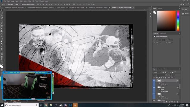Viewport: 190px width, 107px height.
Task: Select the Move tool in the toolbar
Action: pos(2,10)
